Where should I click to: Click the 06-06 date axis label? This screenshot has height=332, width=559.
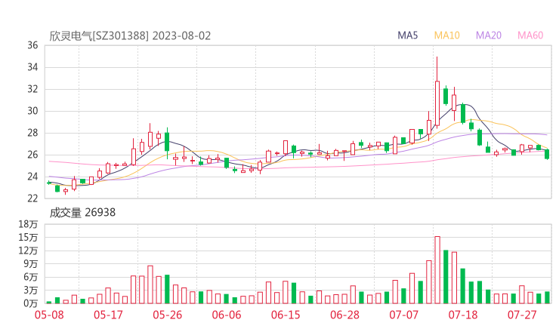pyautogui.click(x=227, y=315)
